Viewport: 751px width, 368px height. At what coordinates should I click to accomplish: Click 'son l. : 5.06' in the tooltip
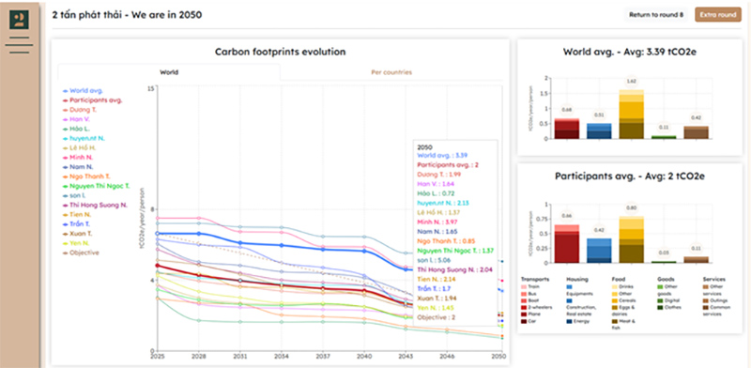point(433,260)
